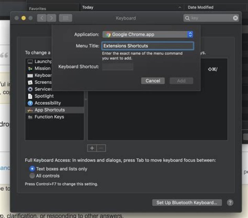Screen dimensions: 248x218
Task: Select the Screenshots category row
Action: tap(39, 82)
